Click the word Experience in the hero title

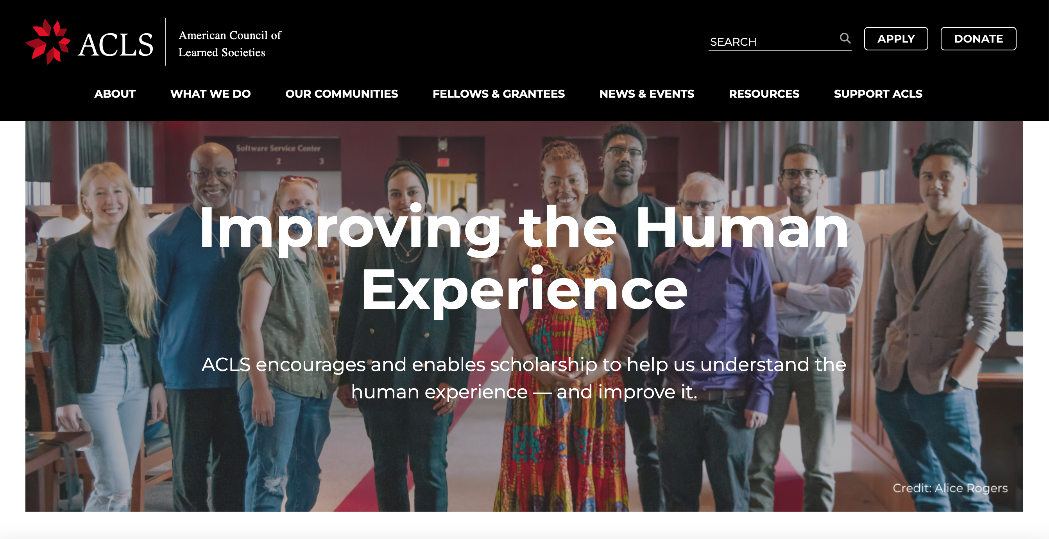coord(524,291)
